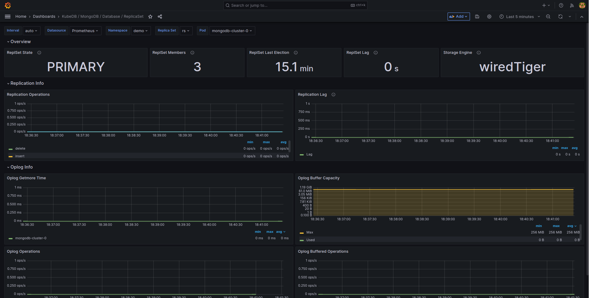Expand the Prometheus datasource dropdown
The height and width of the screenshot is (298, 589).
point(85,31)
